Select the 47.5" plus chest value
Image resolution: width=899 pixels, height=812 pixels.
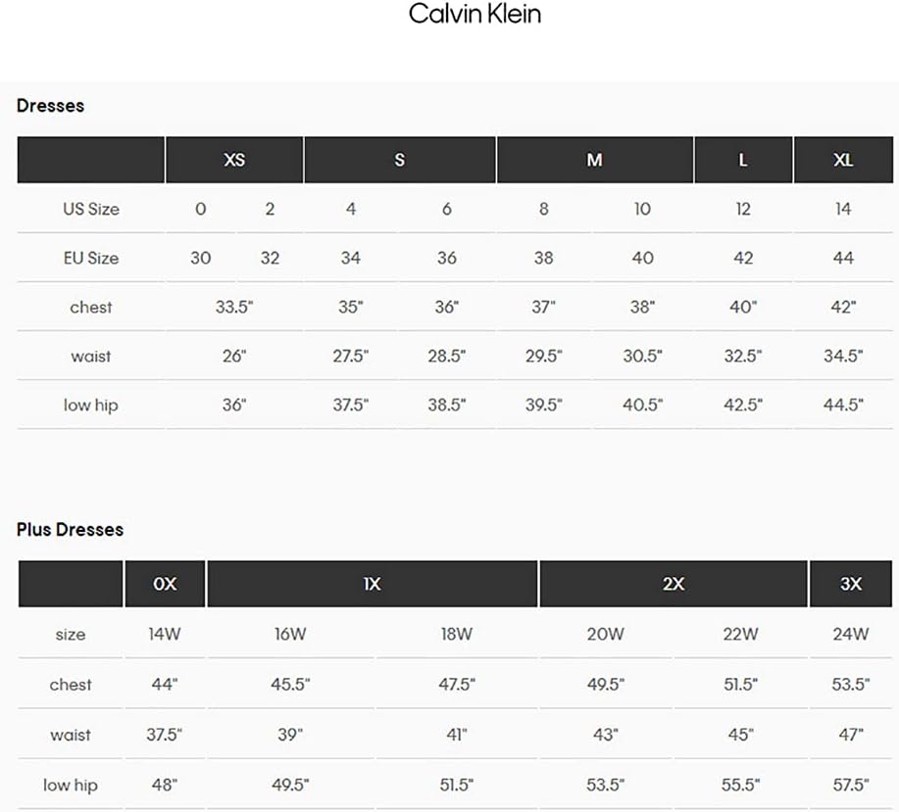pos(457,685)
